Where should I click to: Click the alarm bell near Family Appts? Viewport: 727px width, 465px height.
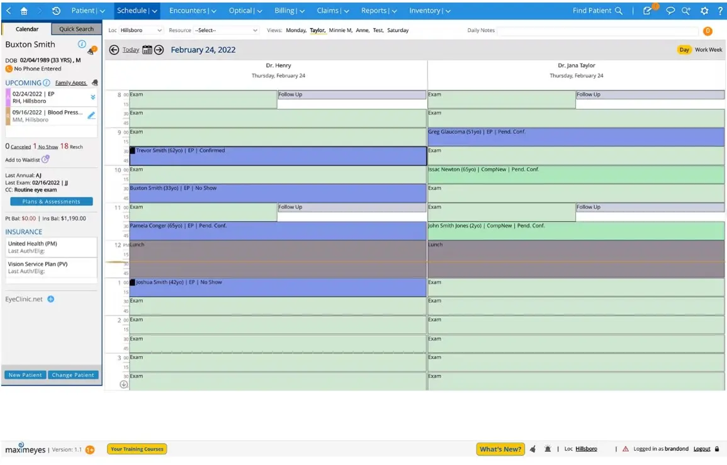point(94,82)
